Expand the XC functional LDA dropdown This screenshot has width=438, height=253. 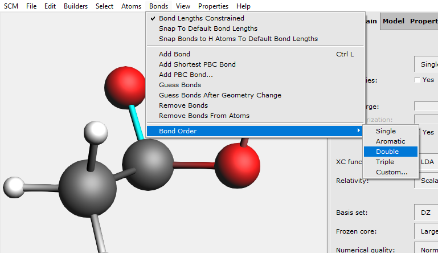click(426, 162)
